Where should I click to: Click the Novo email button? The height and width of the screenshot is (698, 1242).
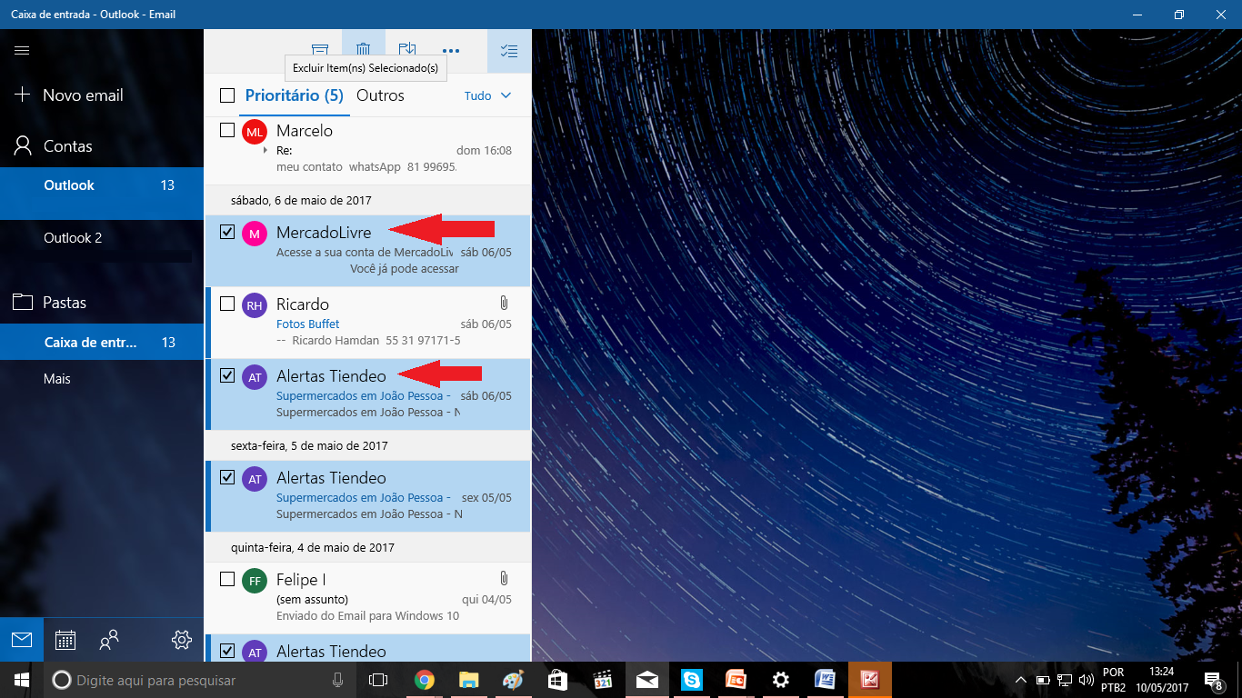pyautogui.click(x=69, y=95)
